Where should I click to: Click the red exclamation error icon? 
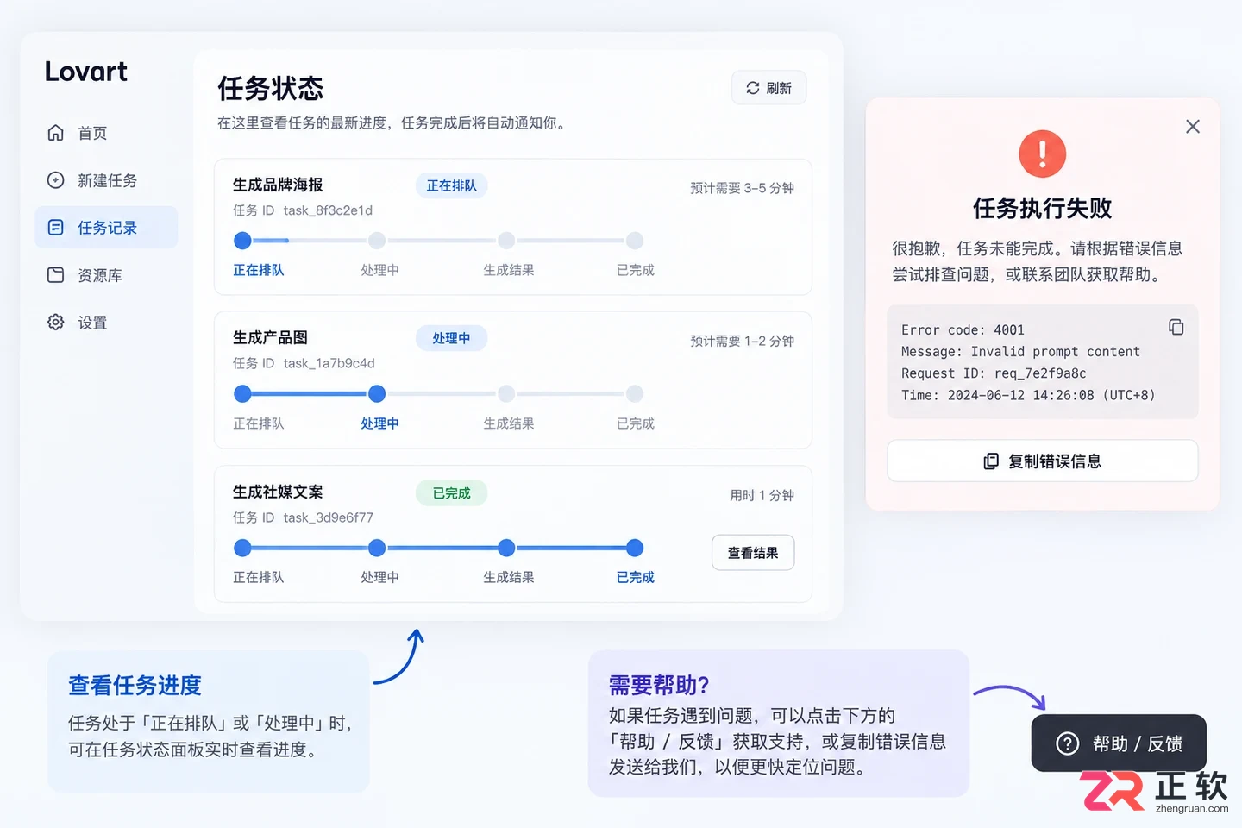pyautogui.click(x=1042, y=154)
